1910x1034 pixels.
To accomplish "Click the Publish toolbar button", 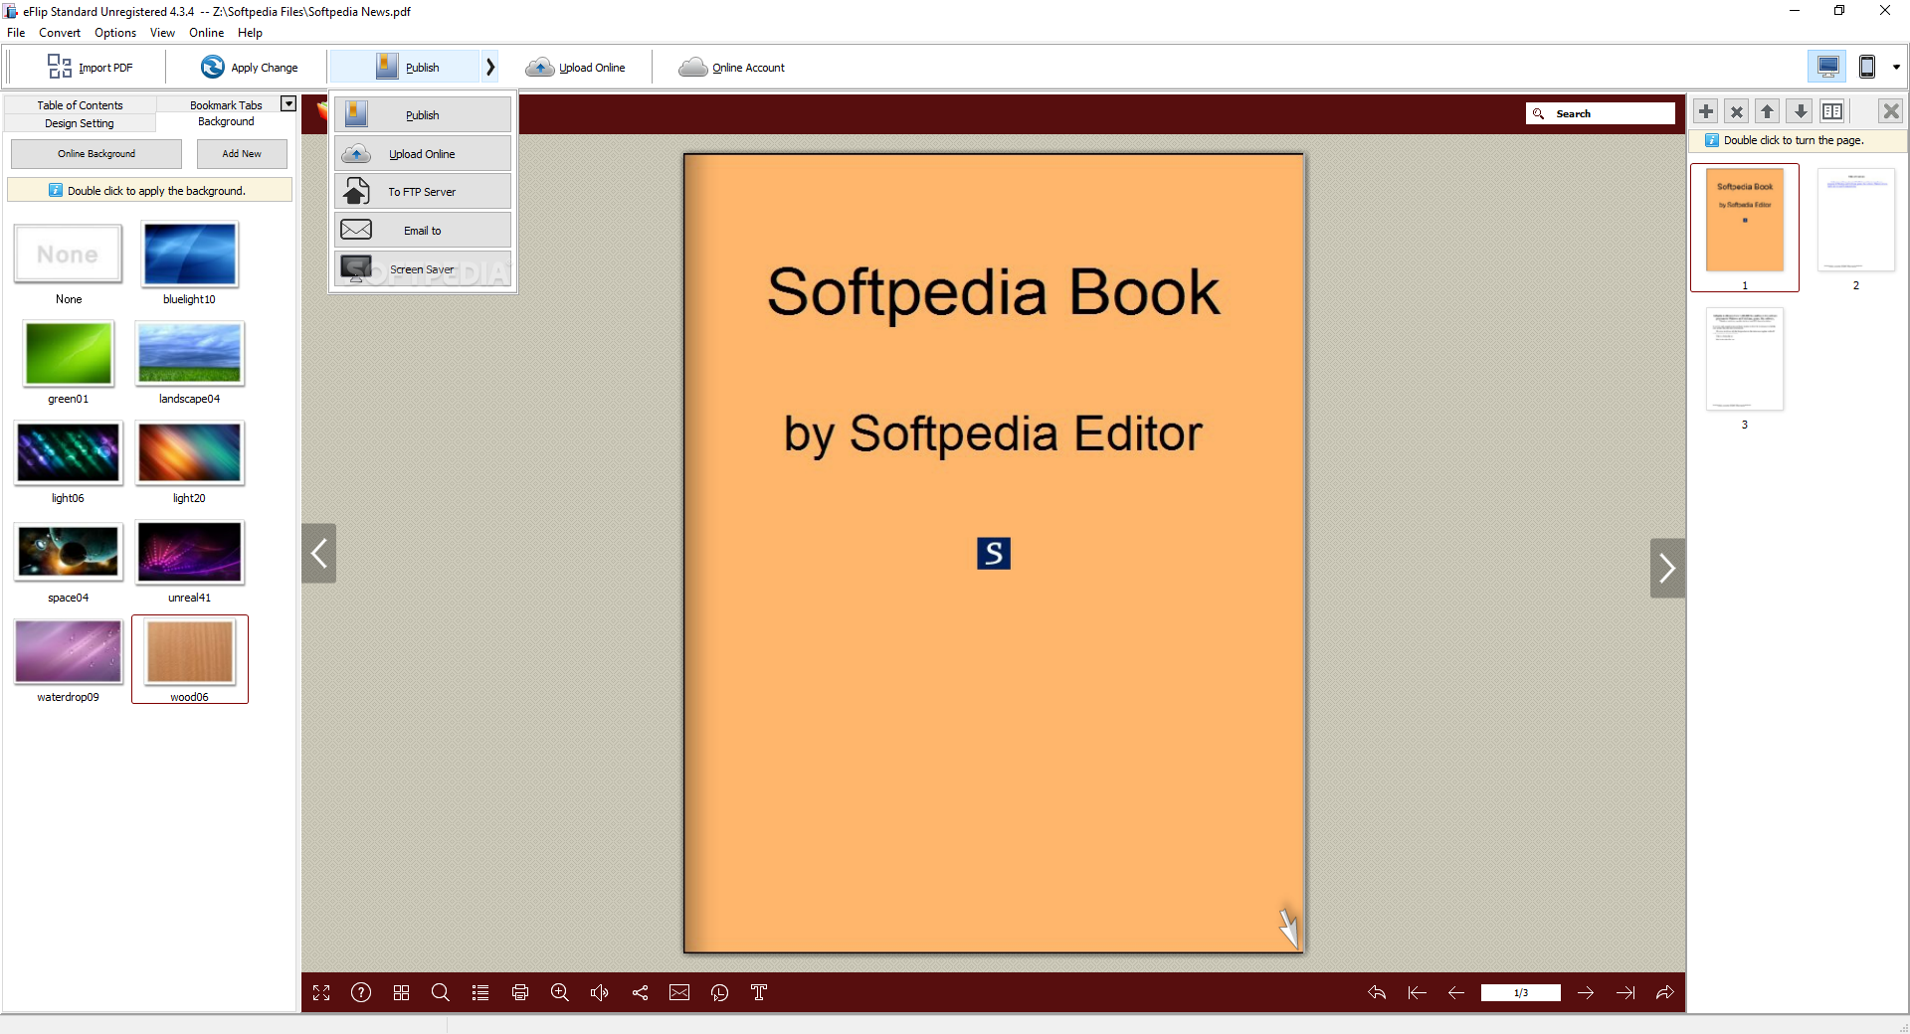I will (406, 68).
